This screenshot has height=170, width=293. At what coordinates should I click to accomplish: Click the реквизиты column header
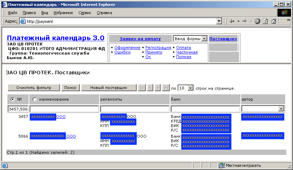pos(135,99)
